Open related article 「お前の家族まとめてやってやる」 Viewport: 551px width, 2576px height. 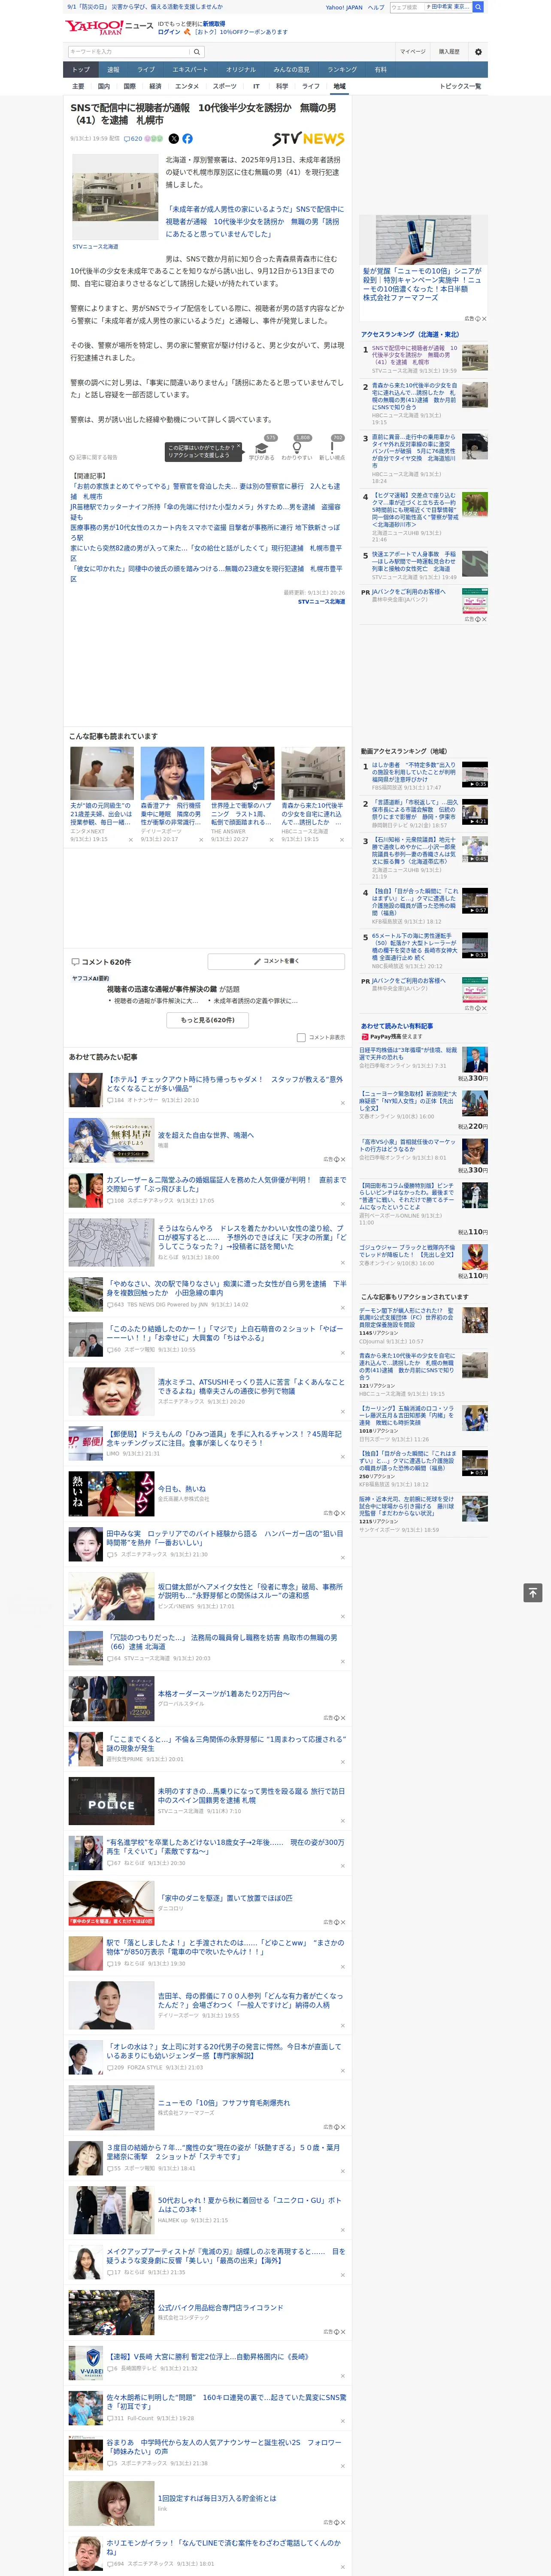click(x=206, y=491)
